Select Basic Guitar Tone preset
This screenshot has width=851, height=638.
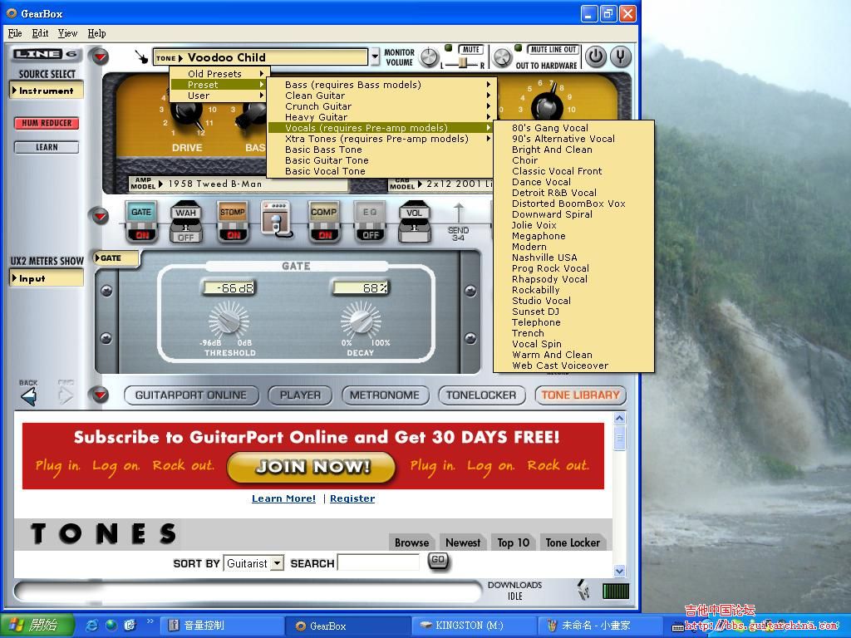[x=380, y=160]
